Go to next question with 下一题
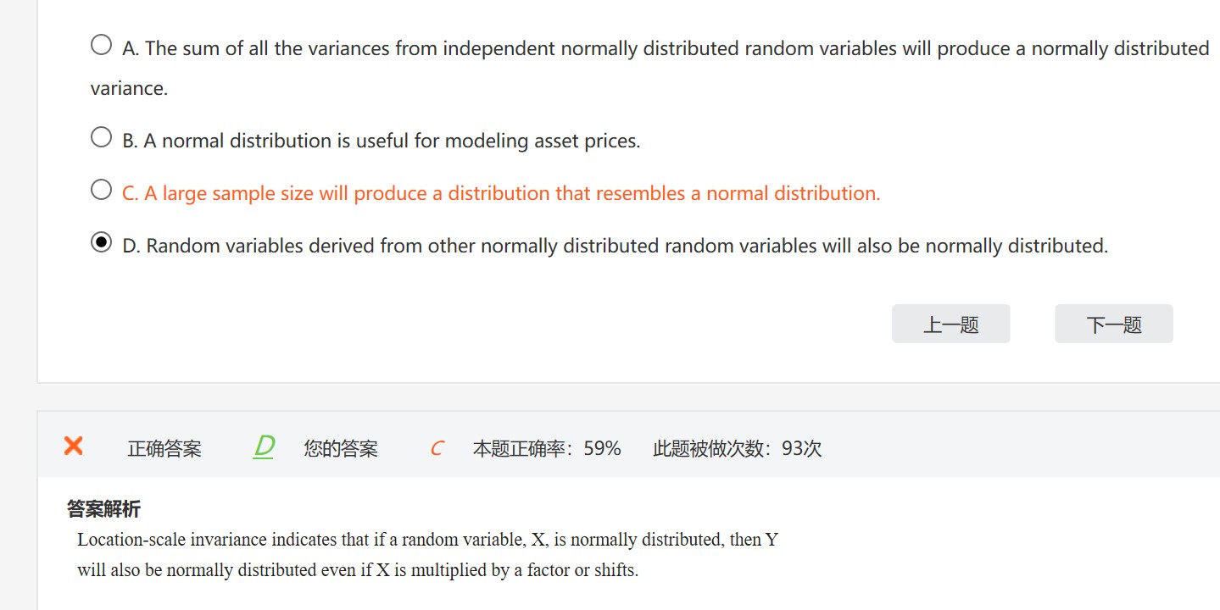Screen dimensions: 1220x610 (1113, 324)
